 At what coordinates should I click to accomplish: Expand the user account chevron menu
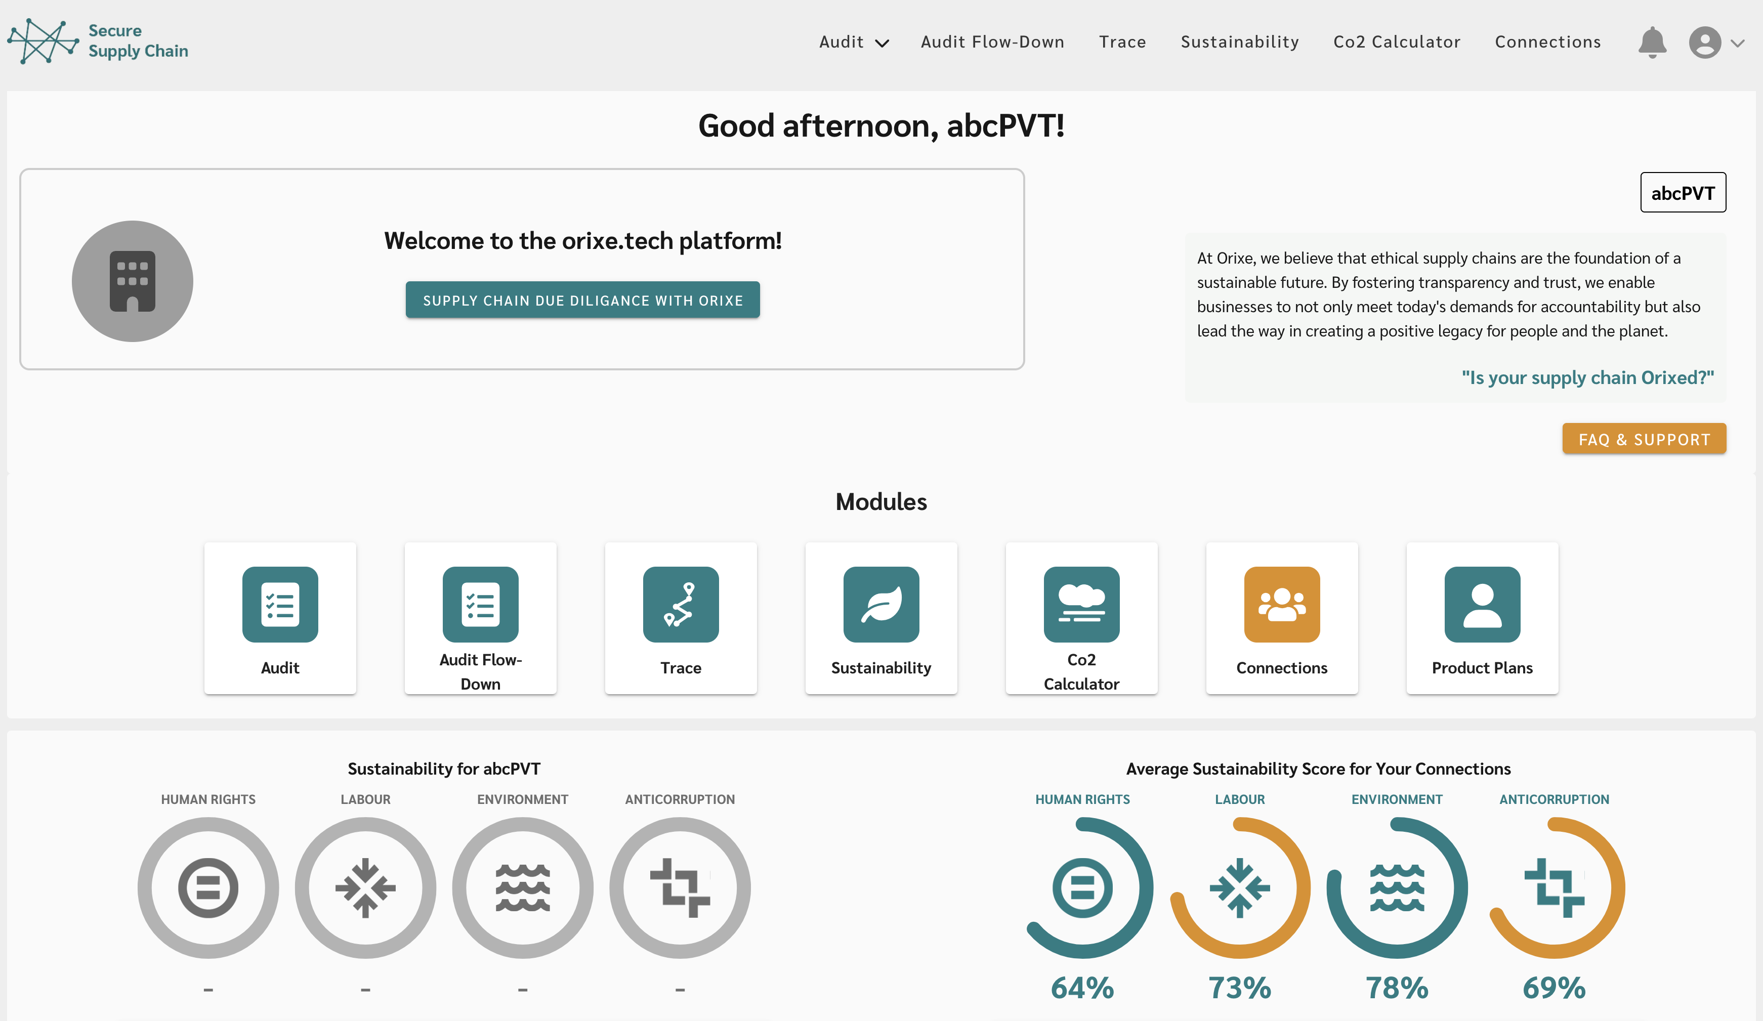coord(1737,42)
